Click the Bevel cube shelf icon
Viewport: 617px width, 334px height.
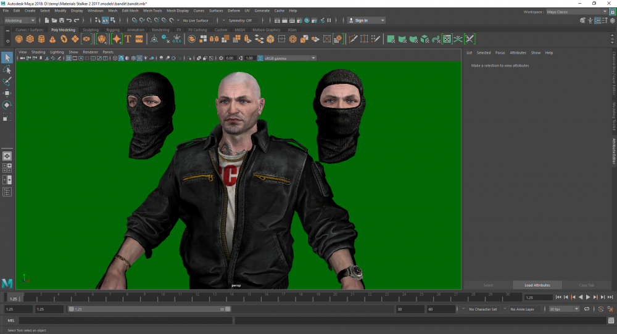tap(270, 39)
